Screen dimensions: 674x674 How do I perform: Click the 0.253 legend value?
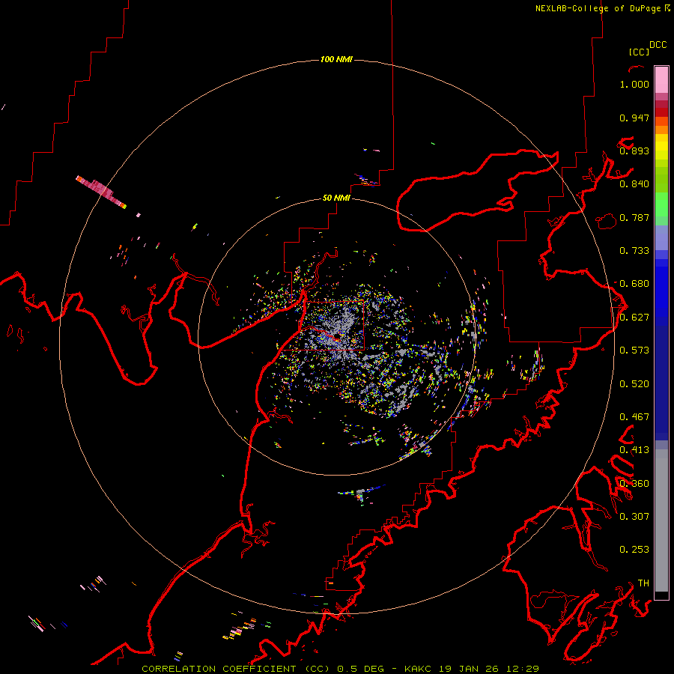pos(634,550)
